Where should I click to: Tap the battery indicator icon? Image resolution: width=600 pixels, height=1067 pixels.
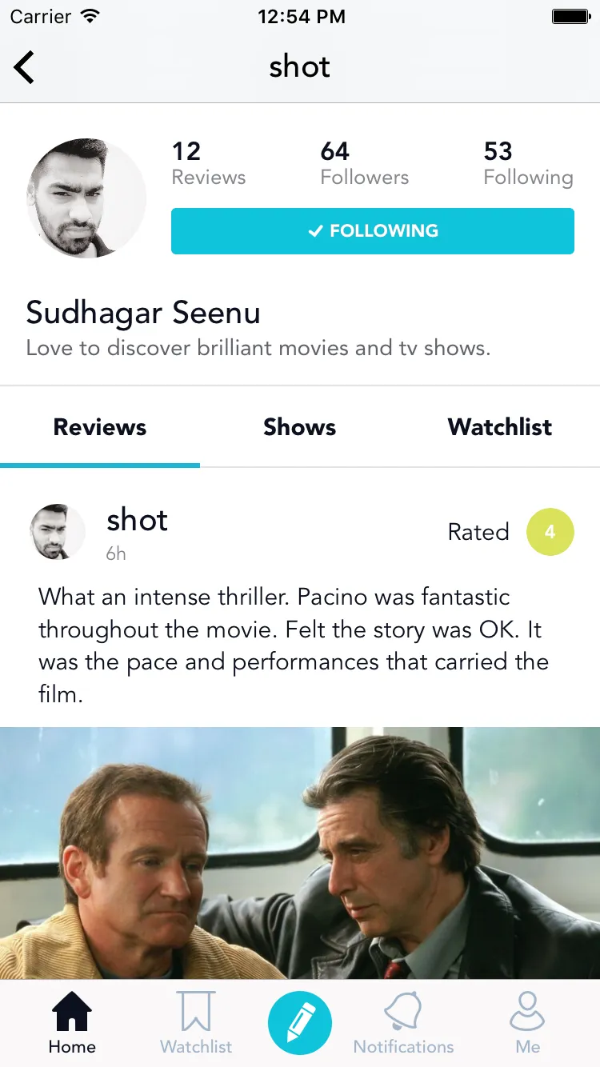click(571, 16)
